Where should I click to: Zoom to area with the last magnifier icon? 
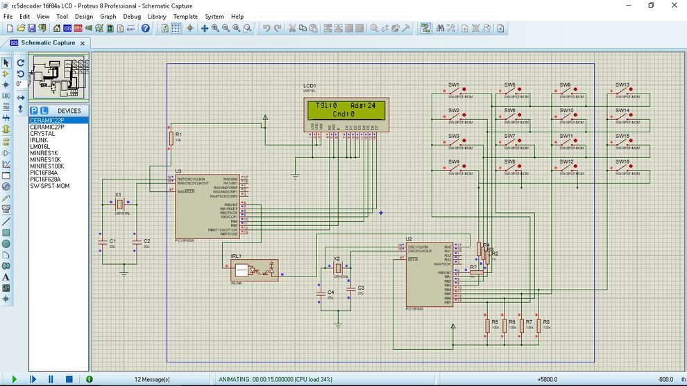point(248,28)
